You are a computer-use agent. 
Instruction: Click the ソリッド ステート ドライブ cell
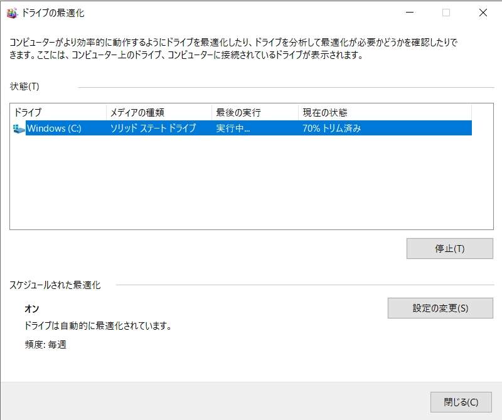[153, 129]
